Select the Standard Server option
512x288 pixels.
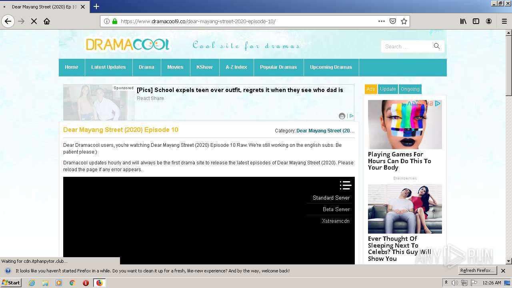(331, 198)
